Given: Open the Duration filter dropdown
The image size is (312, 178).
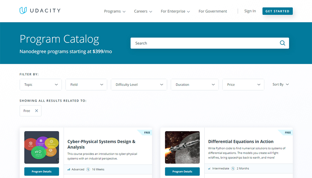Looking at the screenshot, I should point(195,85).
